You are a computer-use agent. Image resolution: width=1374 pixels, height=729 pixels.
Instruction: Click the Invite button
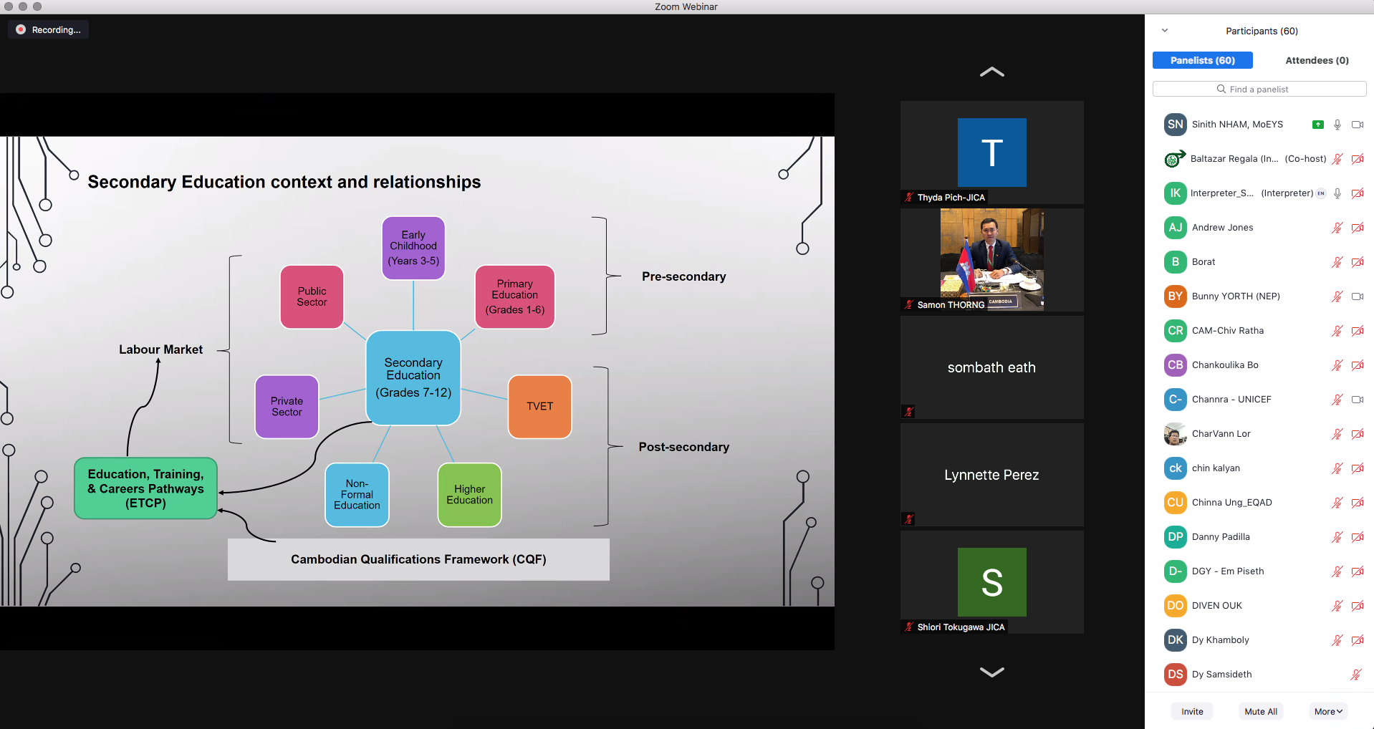pos(1192,711)
